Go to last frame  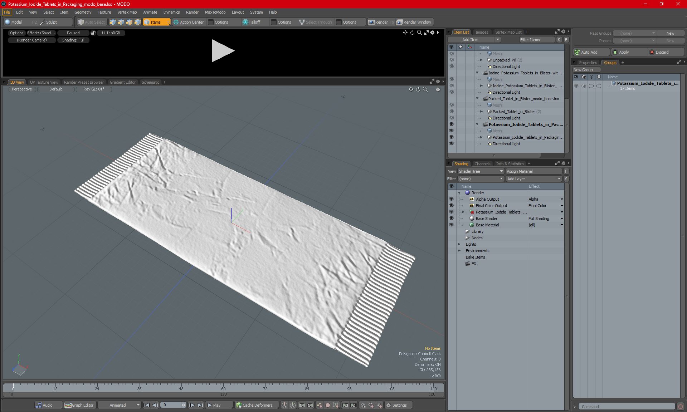click(x=200, y=405)
